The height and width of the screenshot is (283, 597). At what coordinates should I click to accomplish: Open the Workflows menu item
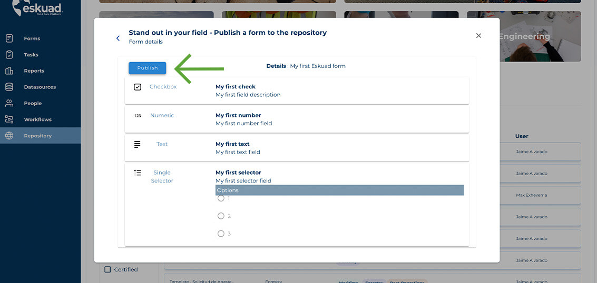pos(37,119)
